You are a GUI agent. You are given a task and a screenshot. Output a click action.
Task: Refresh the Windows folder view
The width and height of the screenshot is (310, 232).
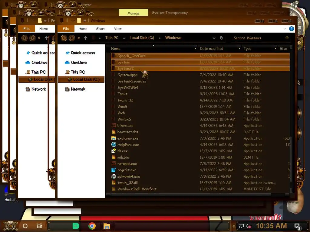click(221, 38)
